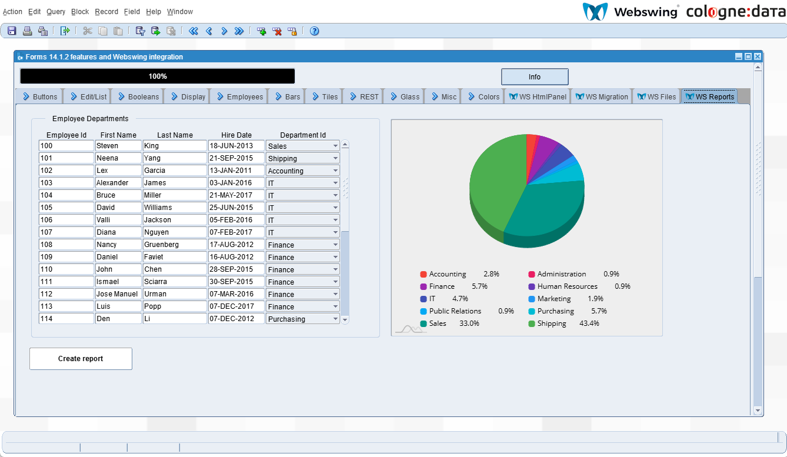Jump back with the double-left arrow icon
Image resolution: width=787 pixels, height=457 pixels.
[194, 31]
